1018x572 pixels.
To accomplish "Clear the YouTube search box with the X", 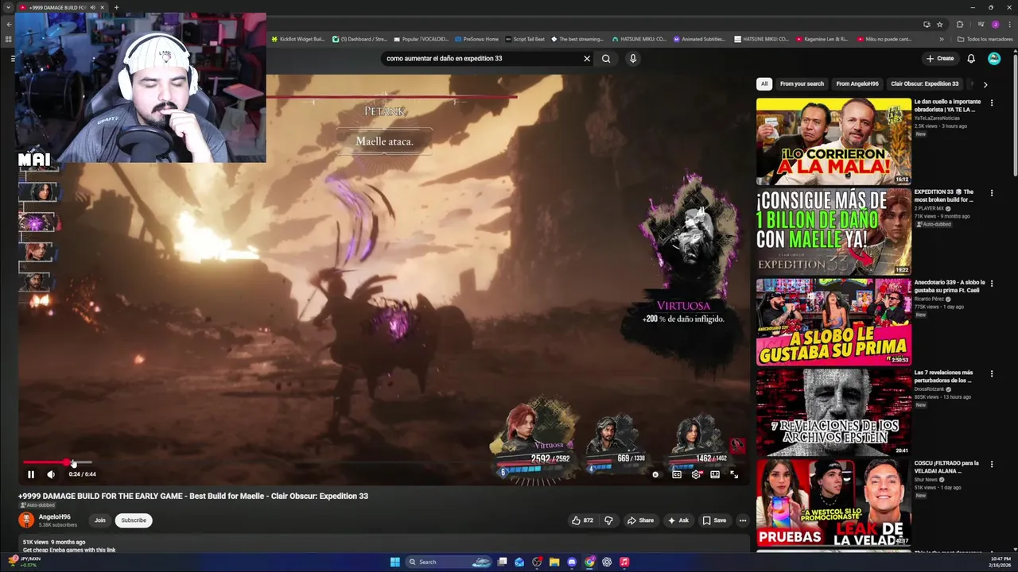I will [587, 58].
